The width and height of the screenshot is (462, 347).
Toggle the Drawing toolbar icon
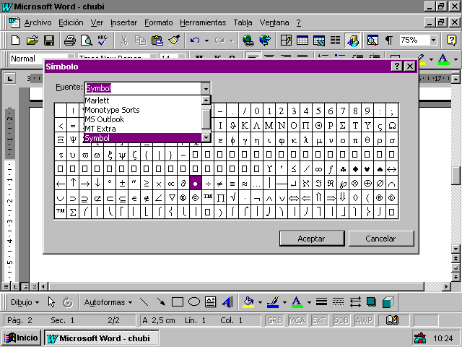pyautogui.click(x=353, y=40)
